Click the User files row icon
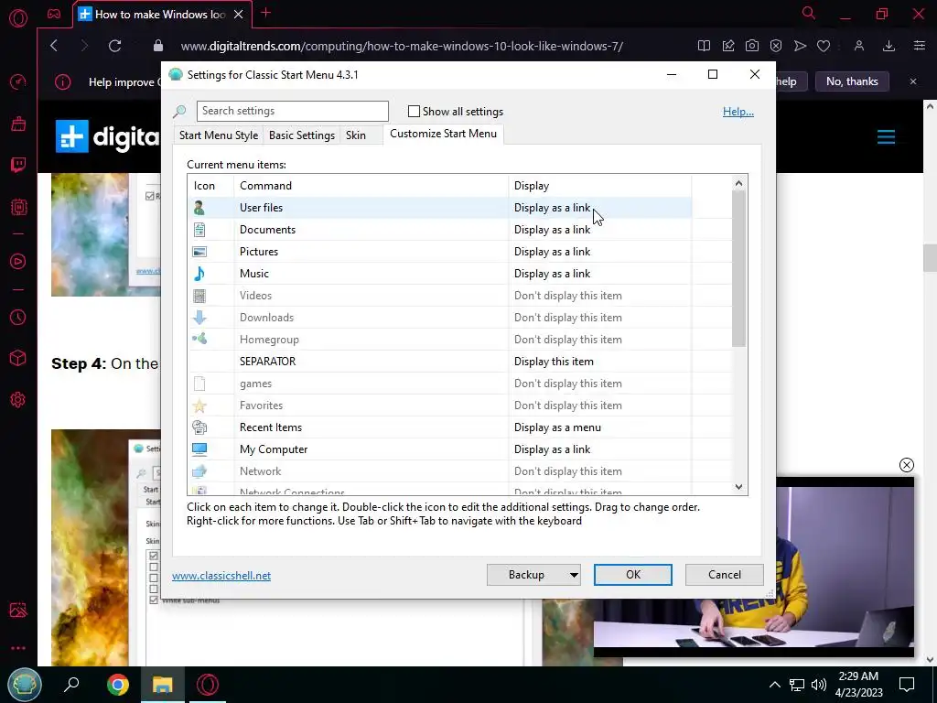The image size is (937, 703). [199, 208]
